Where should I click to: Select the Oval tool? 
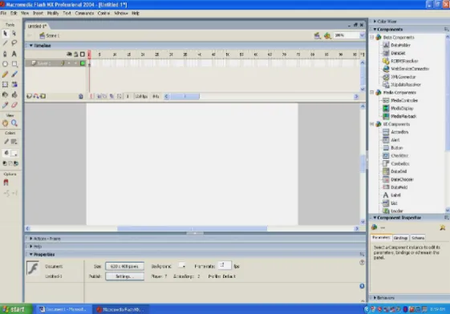5,64
